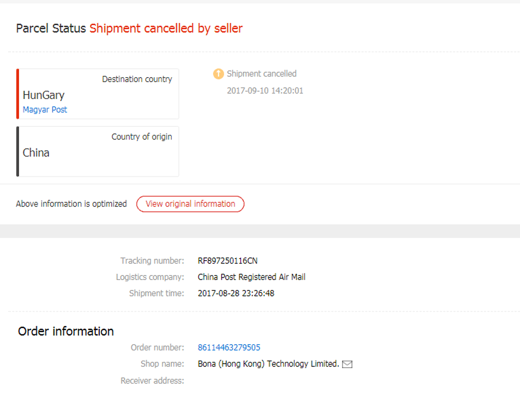The height and width of the screenshot is (406, 520).
Task: Click the Country of origin label
Action: coord(142,137)
